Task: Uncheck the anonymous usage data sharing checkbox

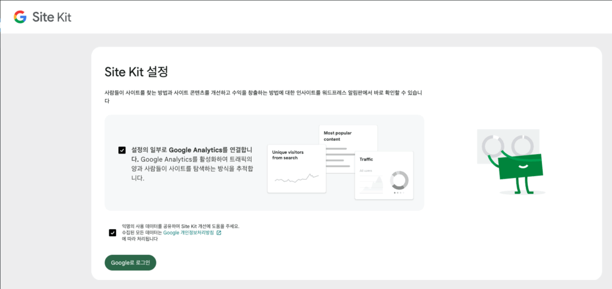Action: pyautogui.click(x=113, y=232)
